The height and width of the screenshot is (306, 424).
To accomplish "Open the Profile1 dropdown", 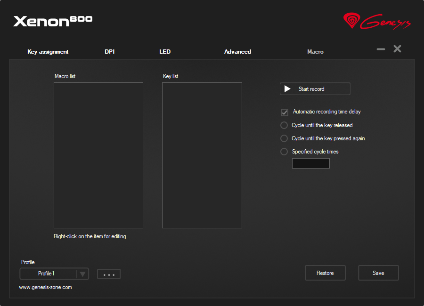I will 54,274.
